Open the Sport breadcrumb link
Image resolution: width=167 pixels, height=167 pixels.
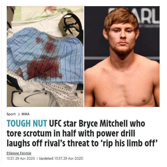tap(11, 114)
